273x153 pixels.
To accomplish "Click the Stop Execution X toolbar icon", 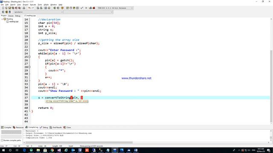I will click(86, 8).
